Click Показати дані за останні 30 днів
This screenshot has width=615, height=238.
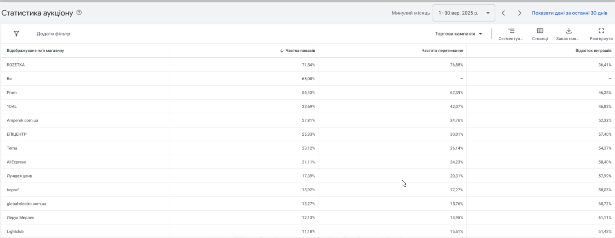pyautogui.click(x=569, y=13)
